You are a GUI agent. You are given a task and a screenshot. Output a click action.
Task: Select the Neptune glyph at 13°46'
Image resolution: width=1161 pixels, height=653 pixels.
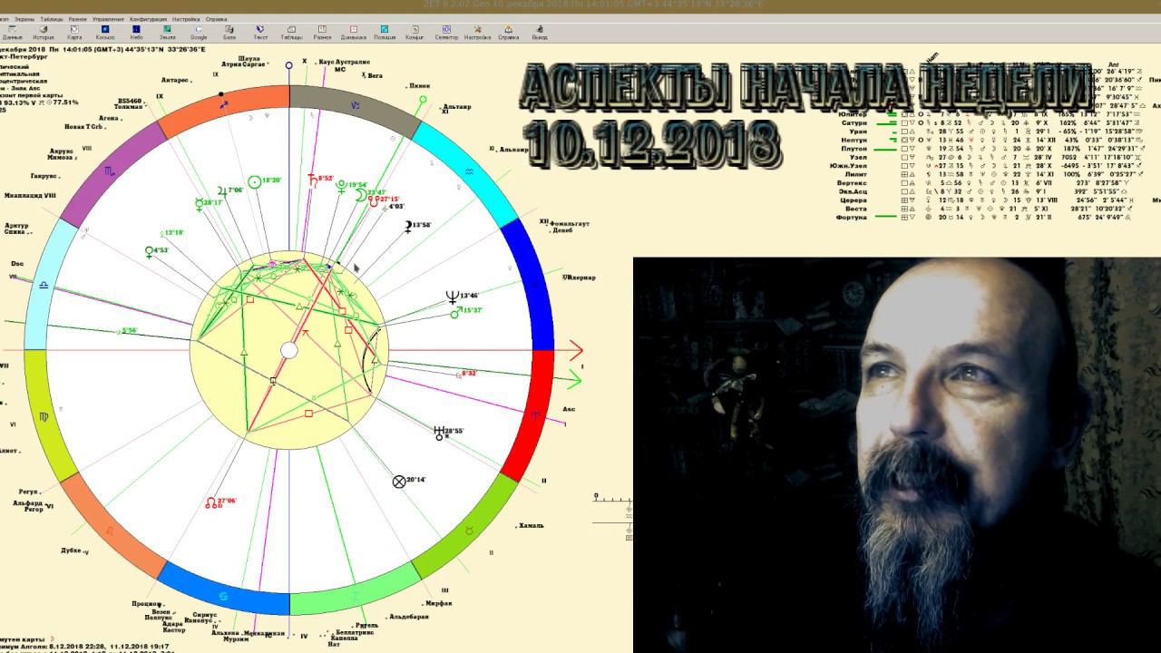(452, 296)
